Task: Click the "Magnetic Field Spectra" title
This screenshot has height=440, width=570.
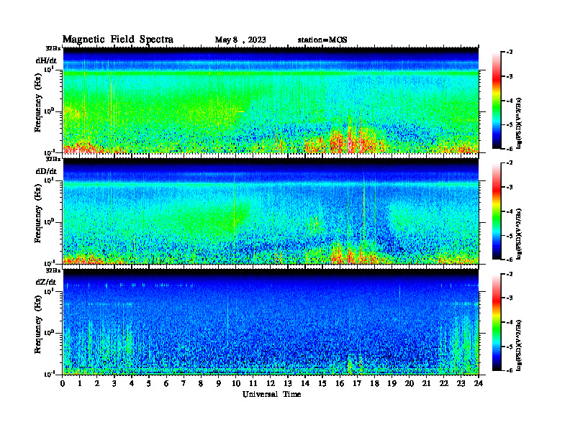Action: [118, 40]
